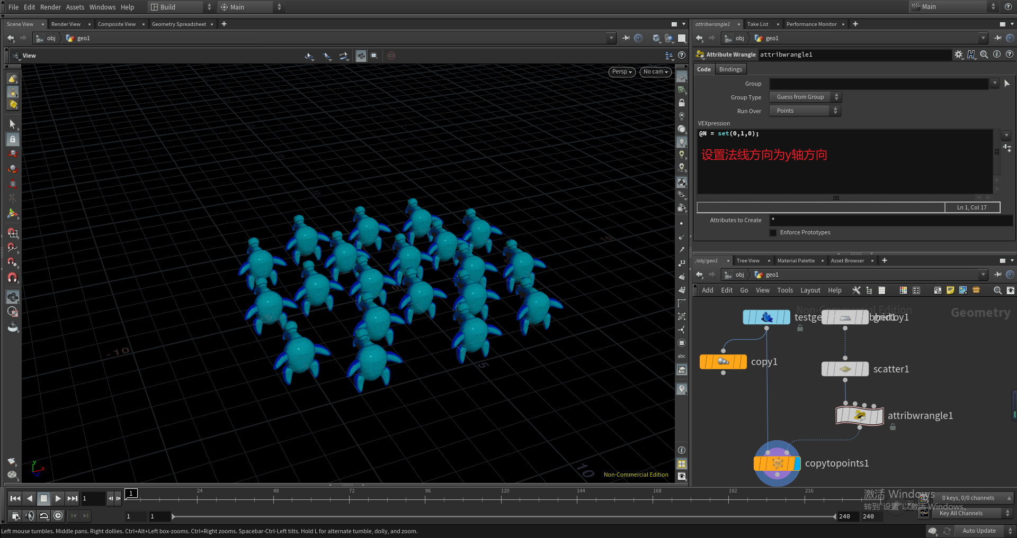Click the scatter1 node in network
The width and height of the screenshot is (1017, 538).
tap(845, 369)
